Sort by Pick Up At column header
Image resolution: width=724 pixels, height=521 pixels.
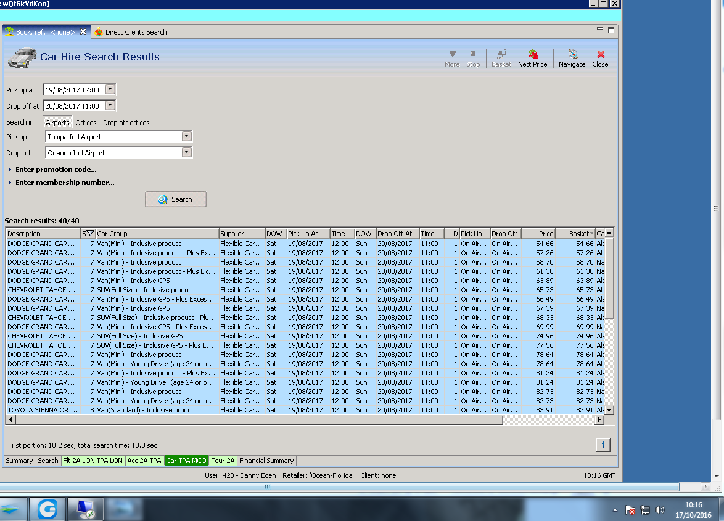308,234
